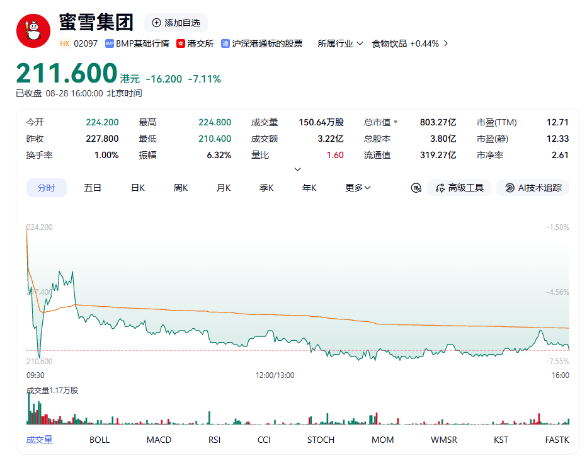Click the 总市值 value 803.27亿

pyautogui.click(x=438, y=122)
